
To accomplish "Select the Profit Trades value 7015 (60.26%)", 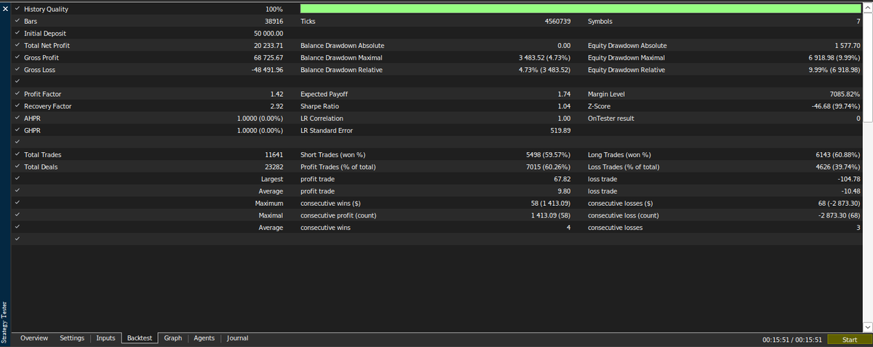I will 549,167.
